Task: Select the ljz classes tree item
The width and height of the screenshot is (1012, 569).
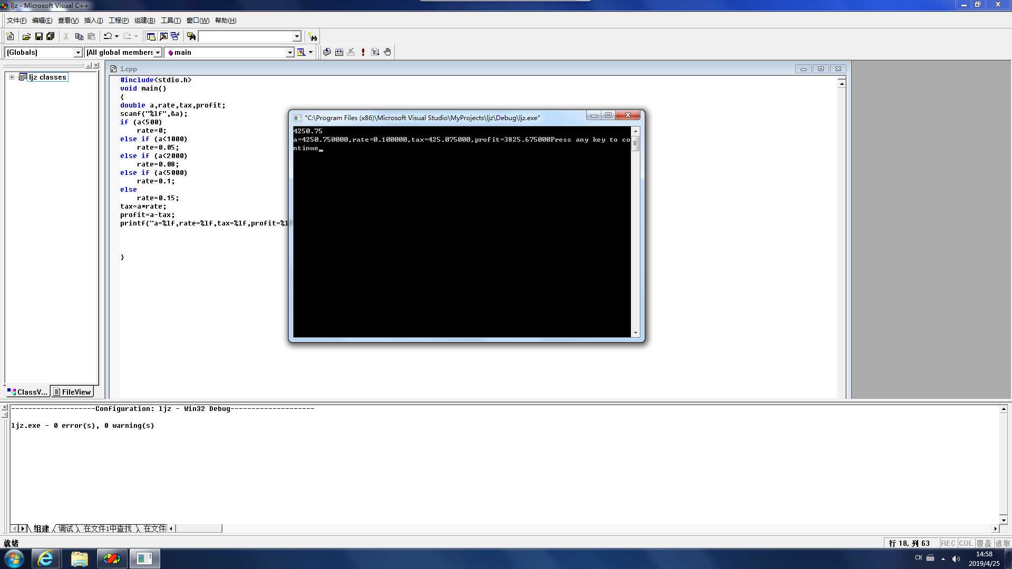Action: point(47,77)
